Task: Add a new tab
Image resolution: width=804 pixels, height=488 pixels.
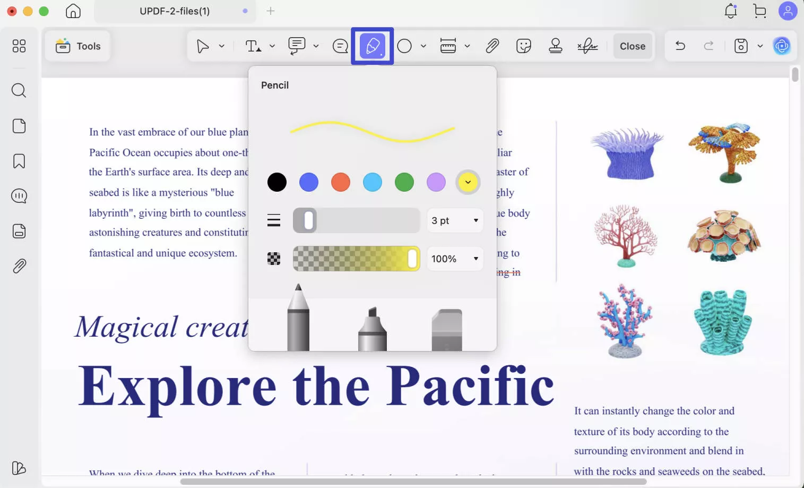Action: (271, 11)
